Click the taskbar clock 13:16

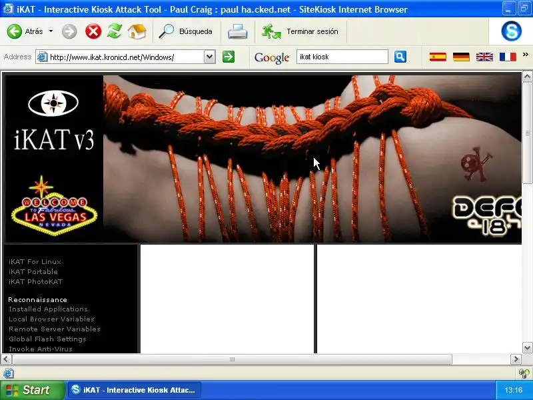click(513, 390)
